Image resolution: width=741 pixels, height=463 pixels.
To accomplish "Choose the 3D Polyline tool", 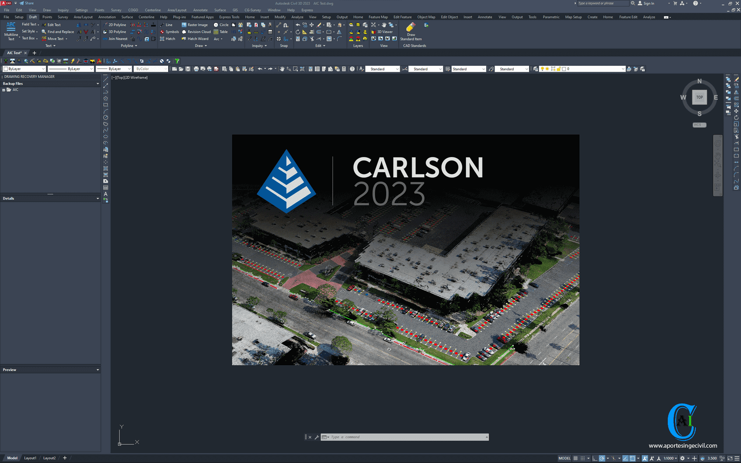I will pos(115,32).
